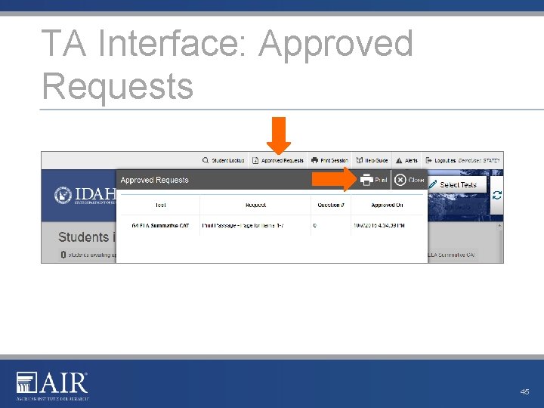Viewport: 544px width, 408px height.
Task: Click the Question # column header
Action: click(331, 205)
